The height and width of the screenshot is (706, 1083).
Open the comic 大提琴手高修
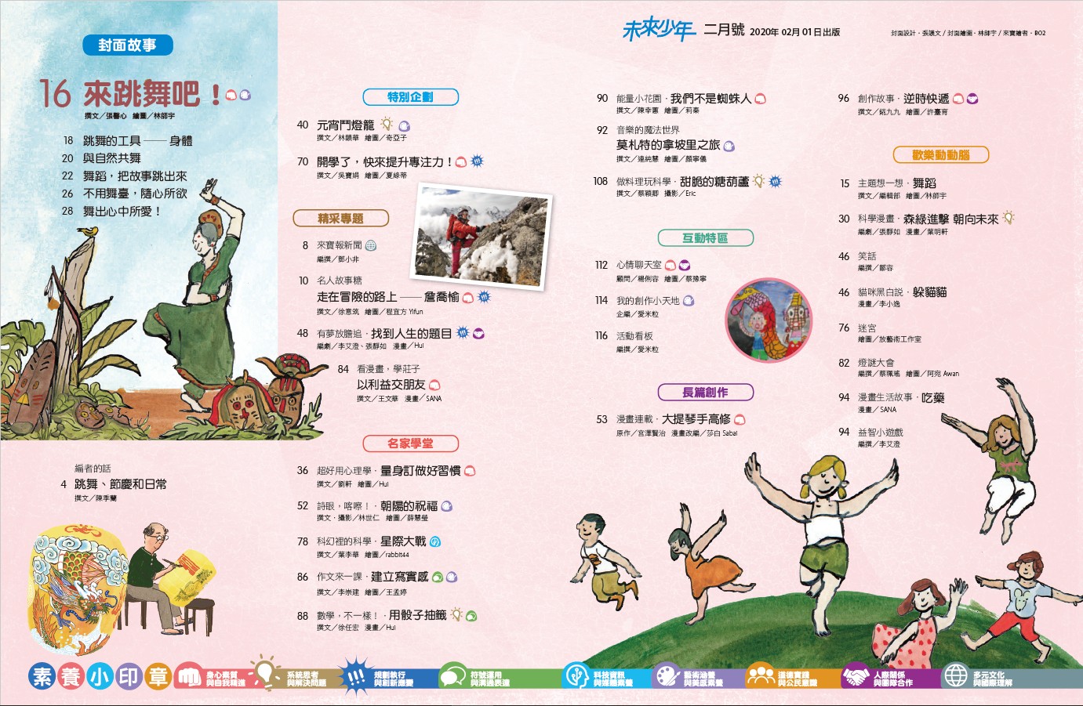[x=696, y=419]
